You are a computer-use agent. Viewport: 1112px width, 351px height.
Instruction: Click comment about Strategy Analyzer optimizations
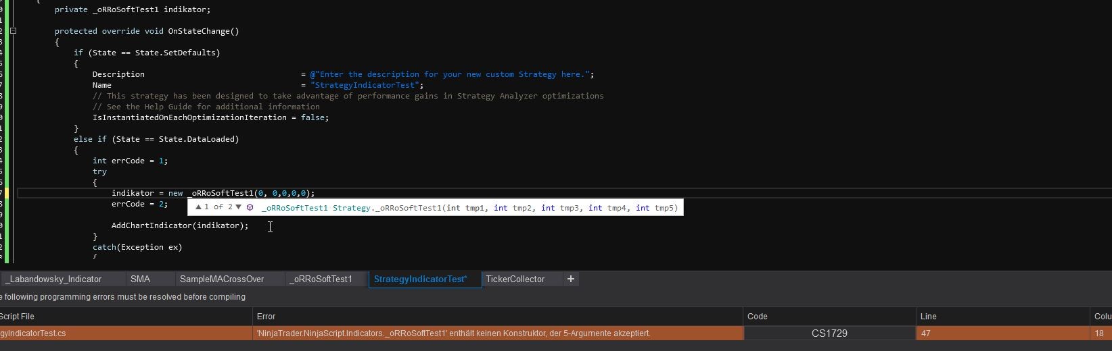348,96
